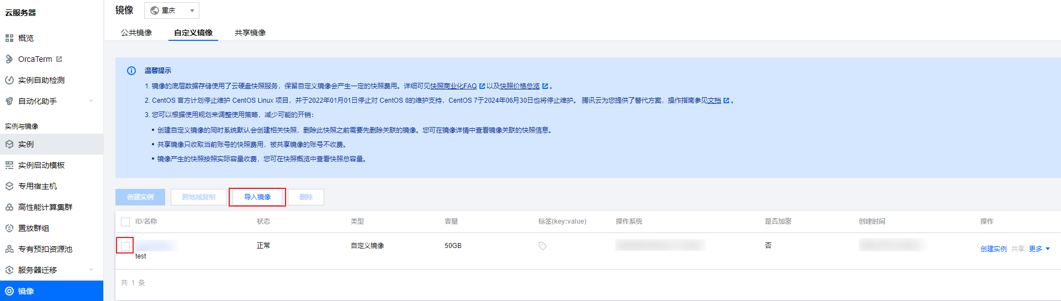Click the 专用宿主机 icon
This screenshot has height=301, width=1061.
click(9, 186)
